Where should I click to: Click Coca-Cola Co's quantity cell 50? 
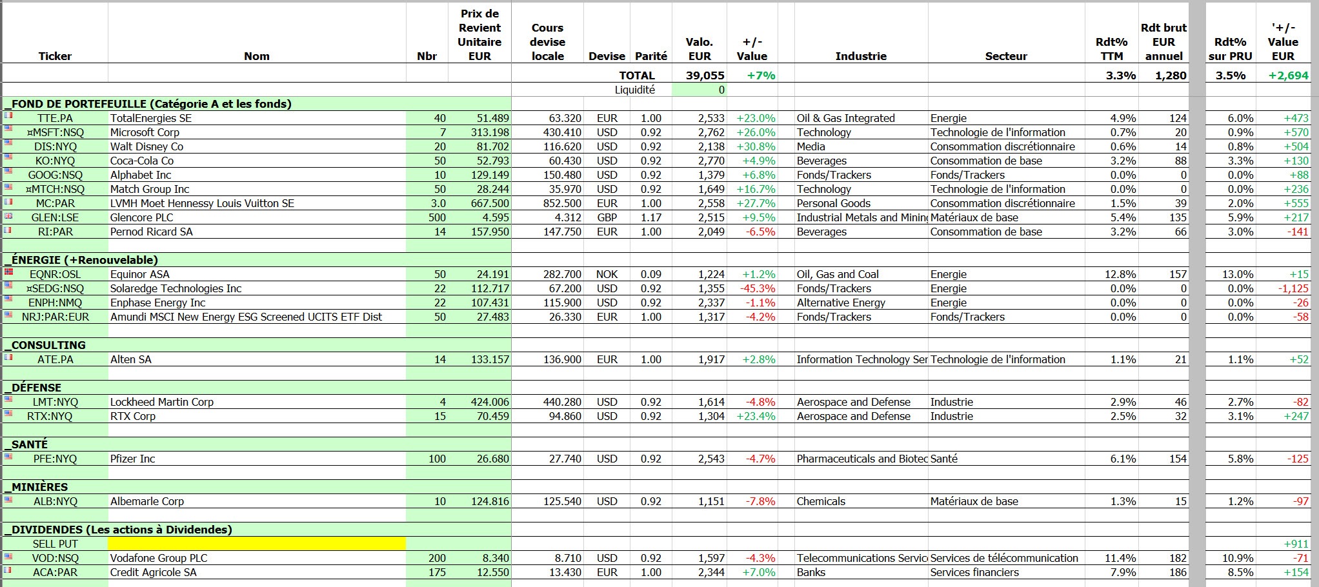coord(427,161)
